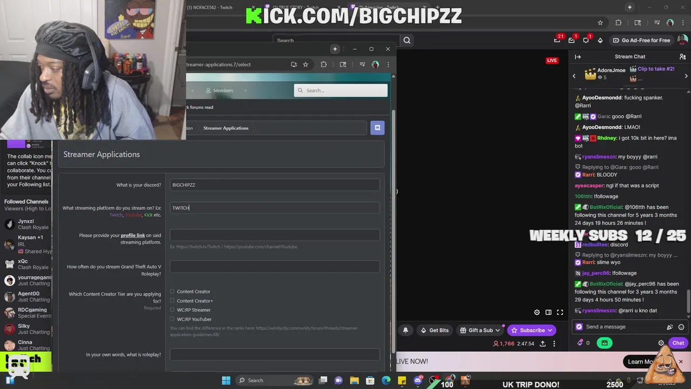Open Agent00 channel in sidebar

click(26, 297)
